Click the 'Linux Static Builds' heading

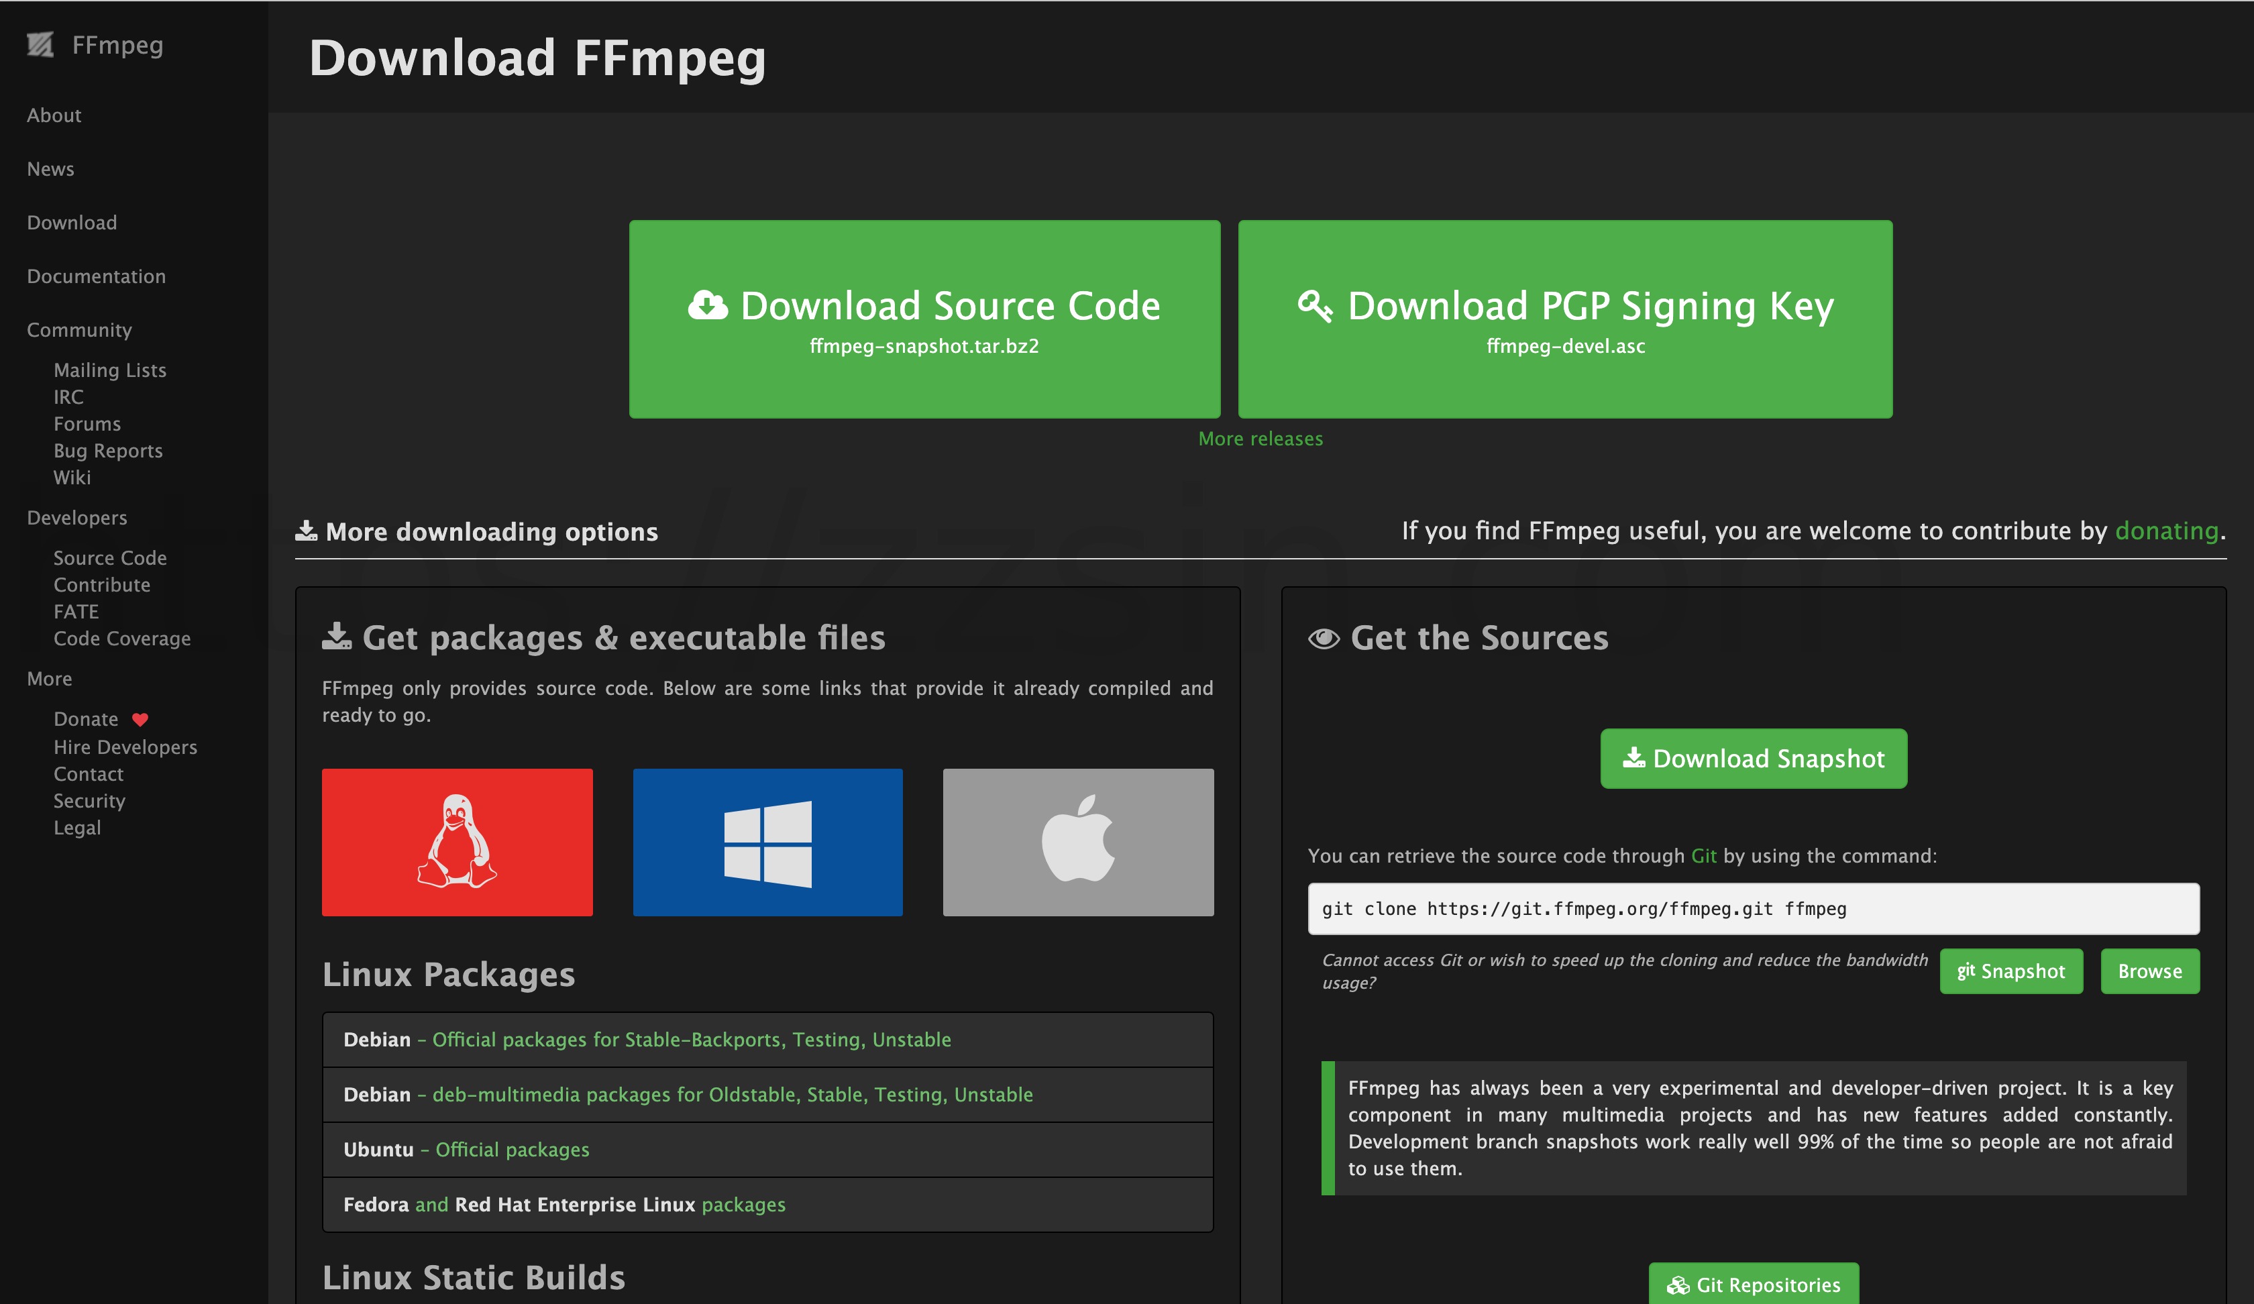pos(473,1277)
